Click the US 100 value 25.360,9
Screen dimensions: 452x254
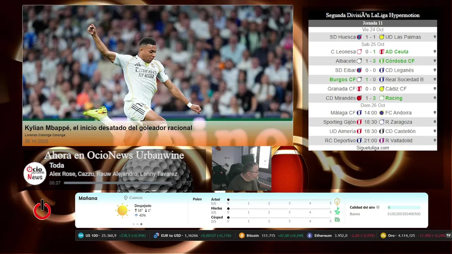coord(109,236)
